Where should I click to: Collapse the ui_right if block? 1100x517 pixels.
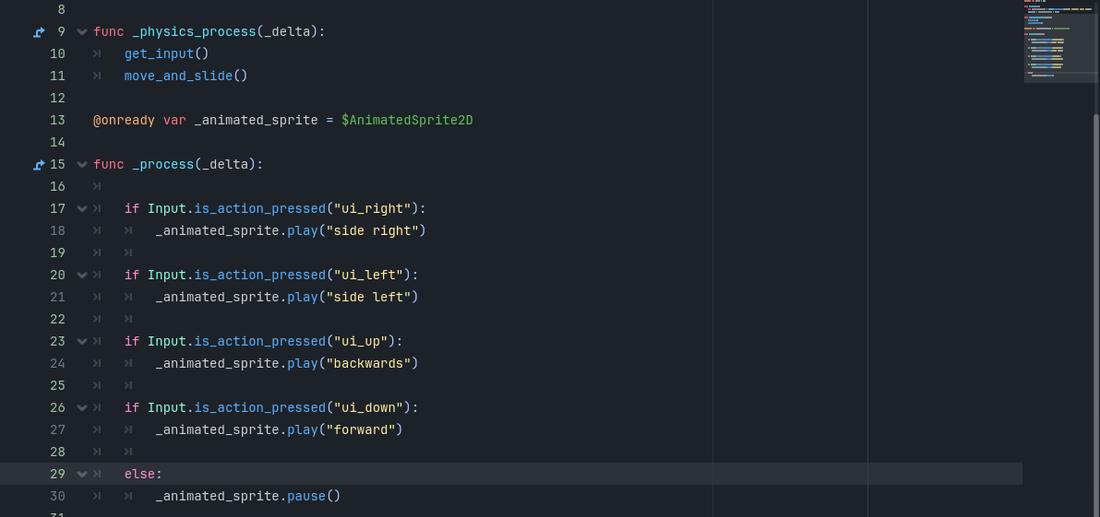click(82, 209)
